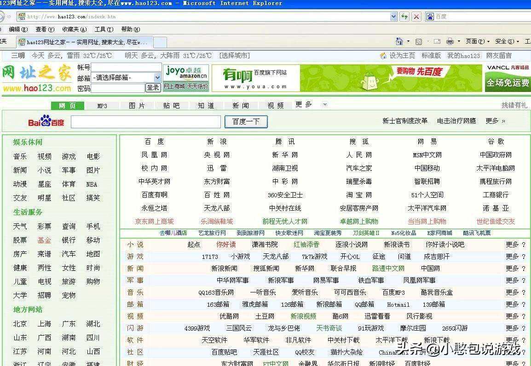Open the 收藏夹(A) favorites menu

coord(74,29)
